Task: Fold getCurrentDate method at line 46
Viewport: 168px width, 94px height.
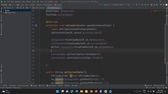Action: click(40, 72)
